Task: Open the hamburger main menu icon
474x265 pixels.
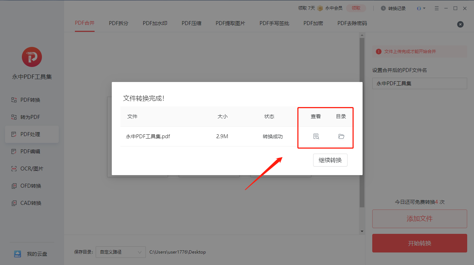Action: [436, 8]
